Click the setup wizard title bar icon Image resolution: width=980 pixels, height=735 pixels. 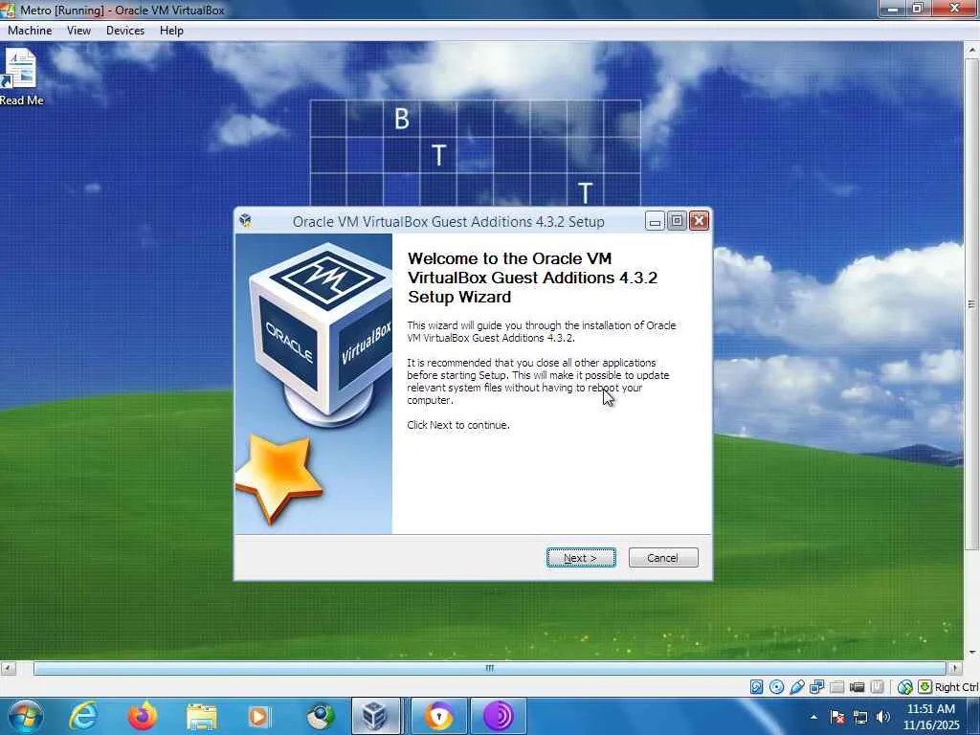point(245,221)
